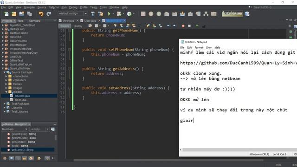Screen dimensions: 297x167
Task: Open the Format menu in Notepad
Action: pyautogui.click(x=199, y=47)
